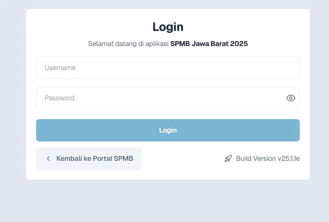
Task: Show password with the eye icon
Action: [291, 98]
